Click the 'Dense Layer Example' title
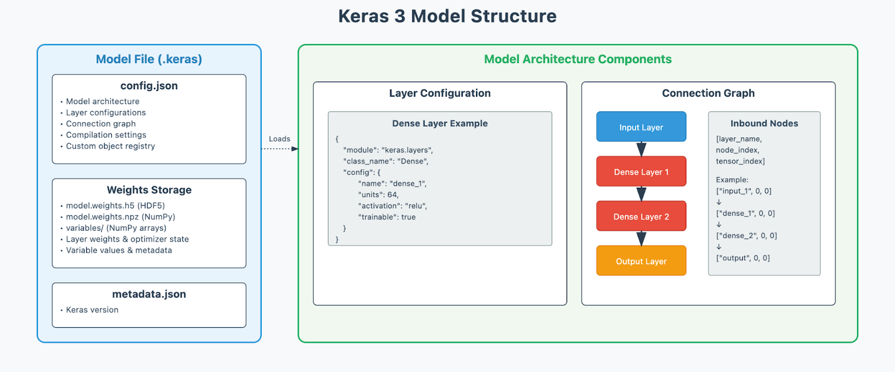895x372 pixels. click(x=440, y=123)
